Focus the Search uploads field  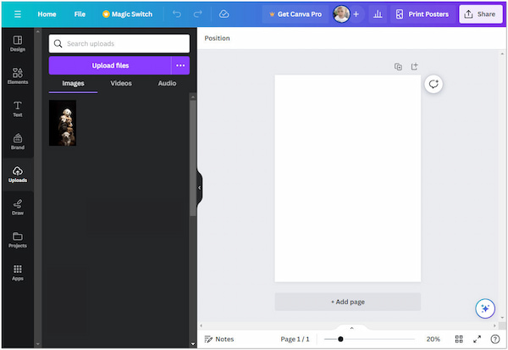click(x=119, y=43)
